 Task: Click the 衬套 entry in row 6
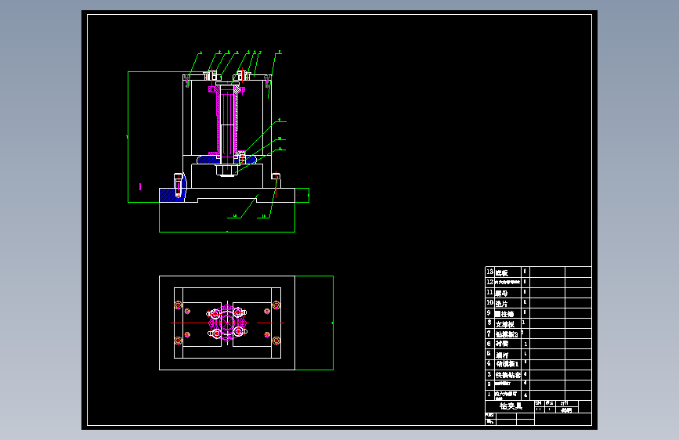point(502,344)
